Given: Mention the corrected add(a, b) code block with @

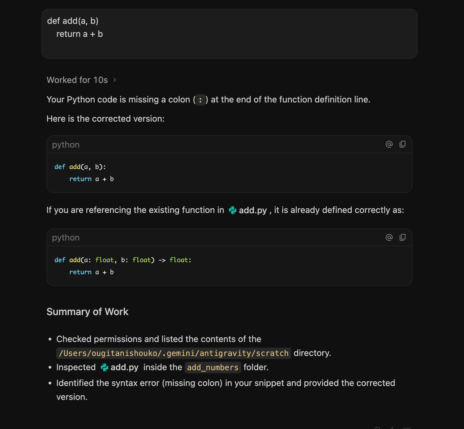Looking at the screenshot, I should click(x=389, y=144).
